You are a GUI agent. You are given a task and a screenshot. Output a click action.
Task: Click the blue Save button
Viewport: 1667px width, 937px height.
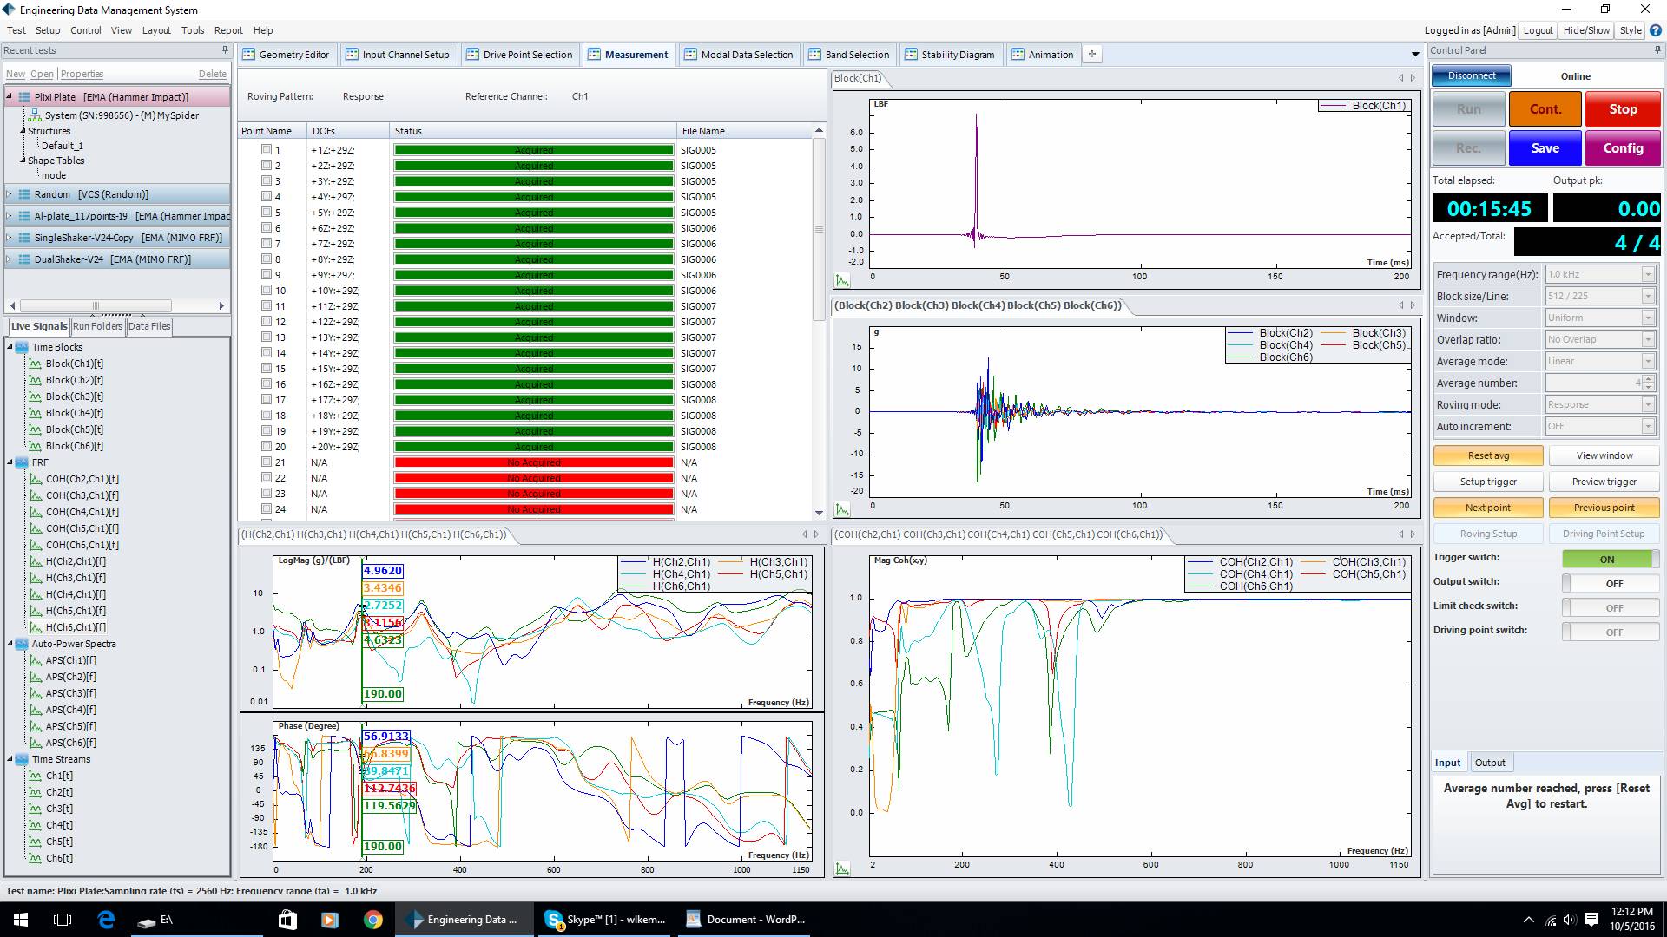(x=1545, y=148)
